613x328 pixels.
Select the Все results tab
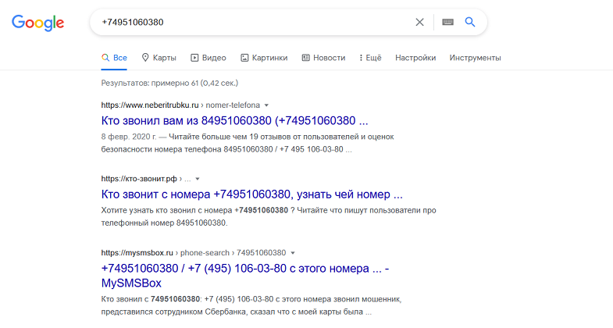(114, 58)
